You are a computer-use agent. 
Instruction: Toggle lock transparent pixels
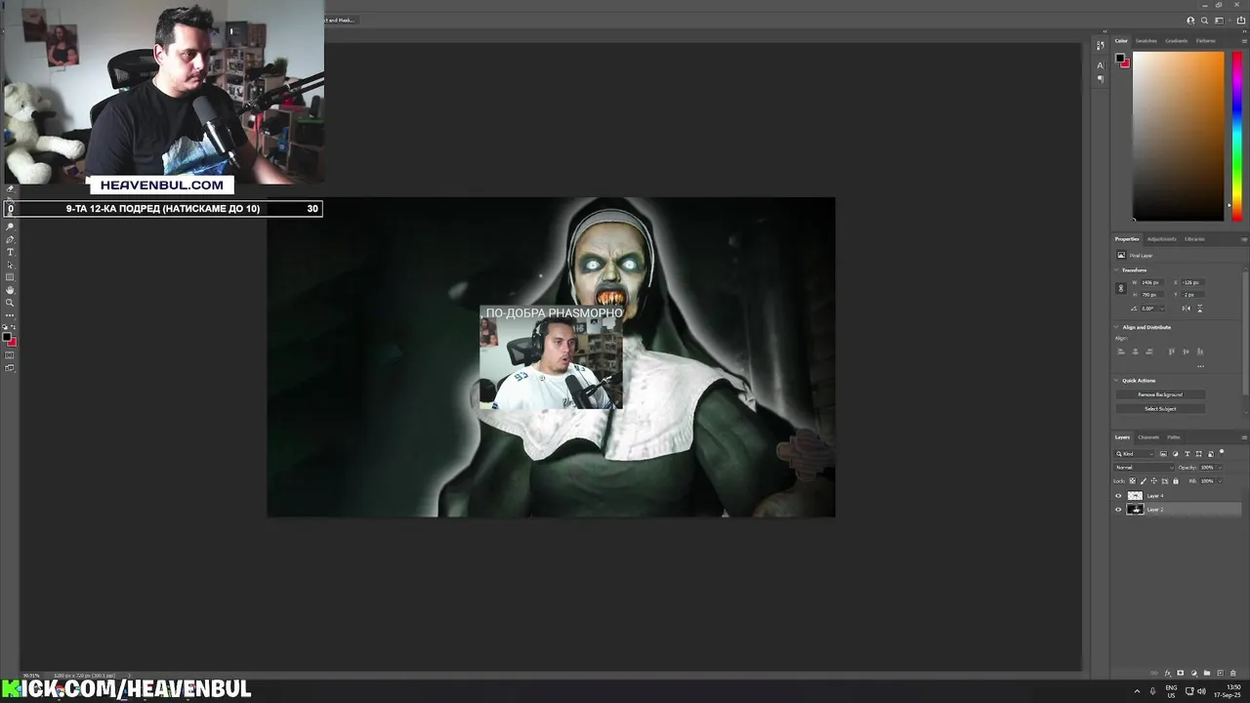pos(1133,481)
